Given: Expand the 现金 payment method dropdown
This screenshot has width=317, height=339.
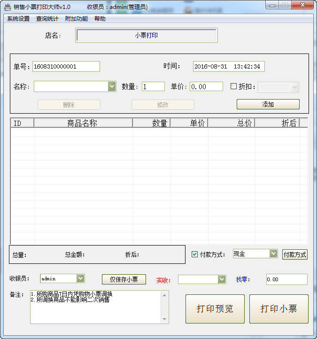Looking at the screenshot, I should tap(273, 254).
